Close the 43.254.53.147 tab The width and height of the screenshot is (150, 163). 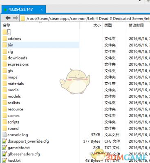click(42, 10)
